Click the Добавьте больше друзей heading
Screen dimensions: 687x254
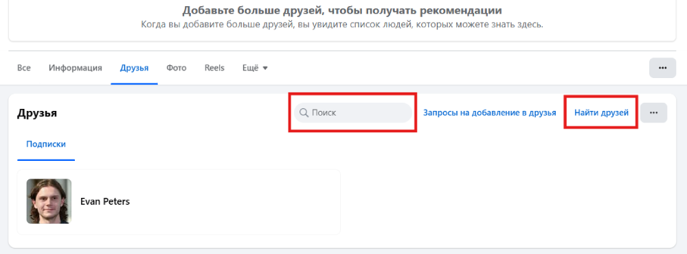tap(342, 10)
